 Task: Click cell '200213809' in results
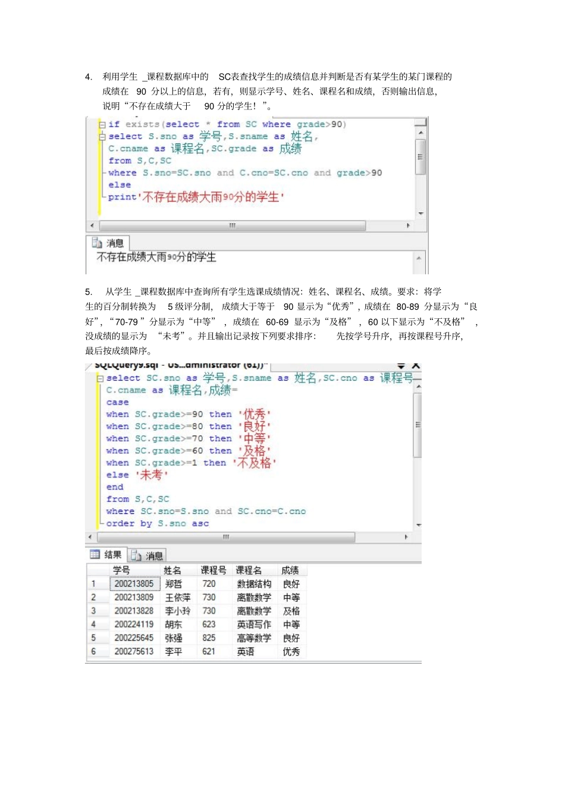coord(134,597)
